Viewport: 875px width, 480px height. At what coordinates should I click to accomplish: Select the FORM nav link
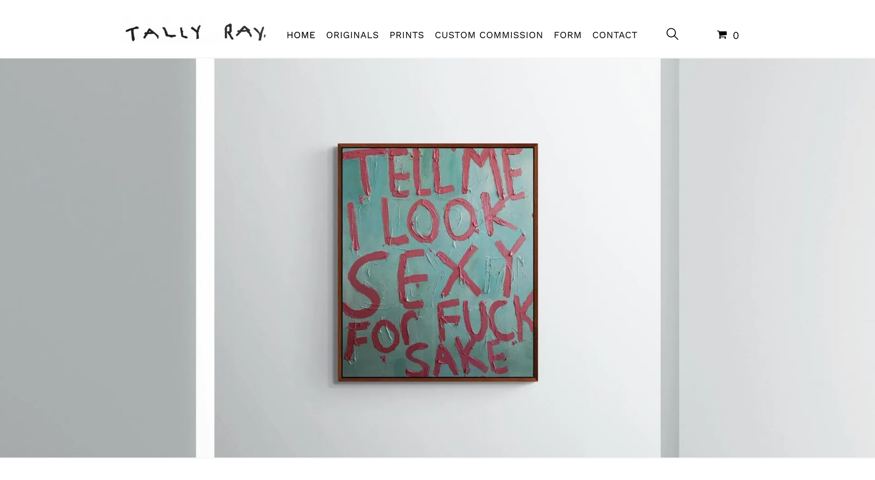coord(567,35)
